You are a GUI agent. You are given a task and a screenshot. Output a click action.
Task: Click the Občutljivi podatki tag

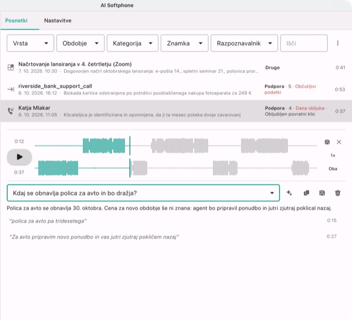pos(290,89)
